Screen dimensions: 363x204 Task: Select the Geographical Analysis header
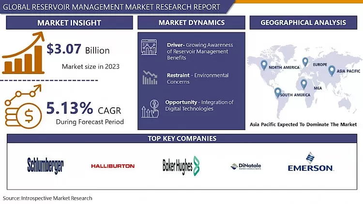pyautogui.click(x=303, y=22)
